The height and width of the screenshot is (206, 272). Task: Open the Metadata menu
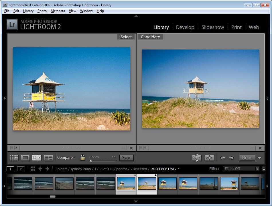click(58, 11)
